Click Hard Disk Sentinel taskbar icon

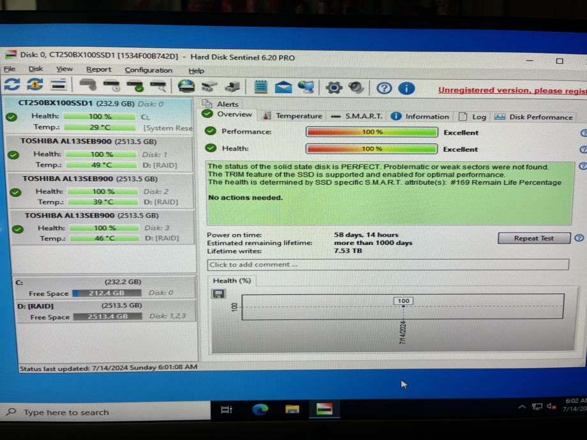324,409
